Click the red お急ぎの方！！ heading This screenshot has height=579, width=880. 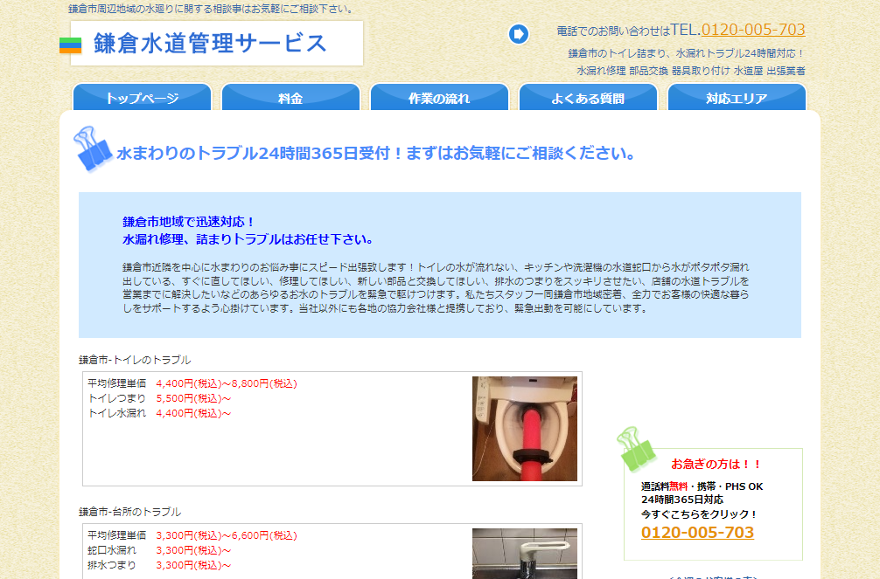click(716, 464)
